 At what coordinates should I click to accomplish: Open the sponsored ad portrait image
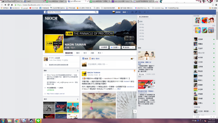point(147,56)
